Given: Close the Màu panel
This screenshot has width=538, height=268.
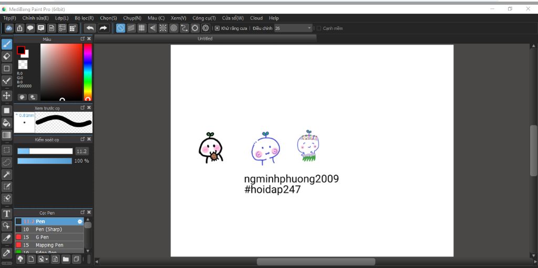Looking at the screenshot, I should tap(89, 39).
